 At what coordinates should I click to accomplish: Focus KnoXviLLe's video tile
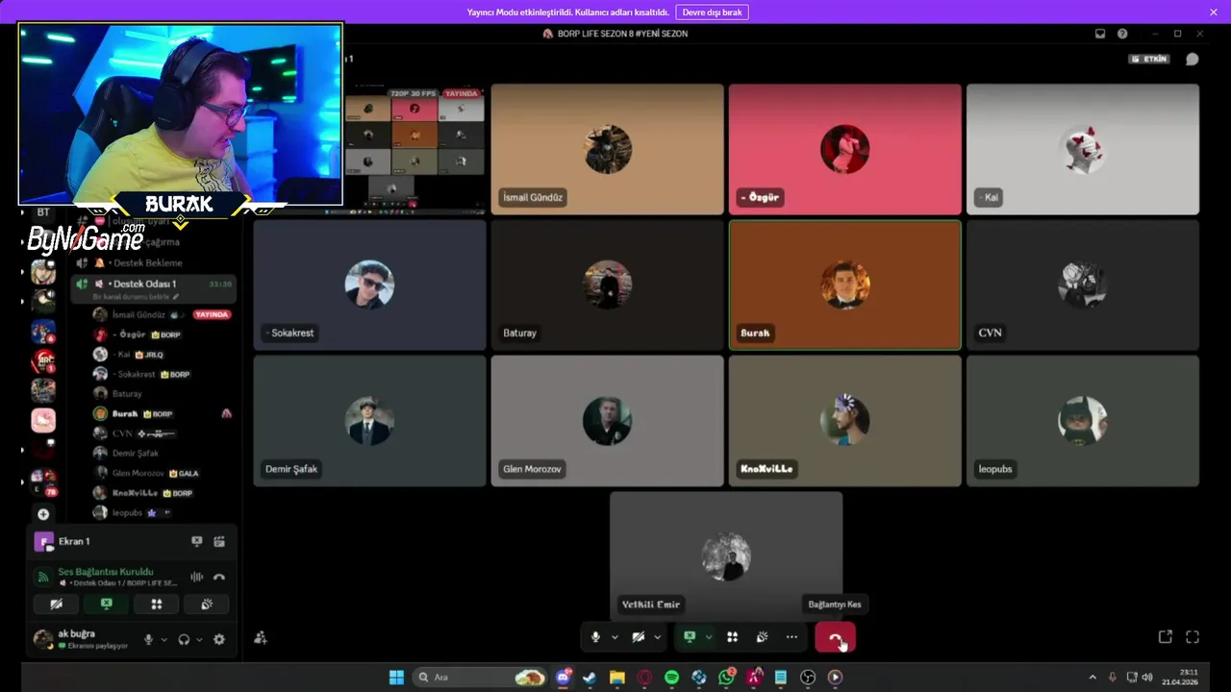[844, 420]
